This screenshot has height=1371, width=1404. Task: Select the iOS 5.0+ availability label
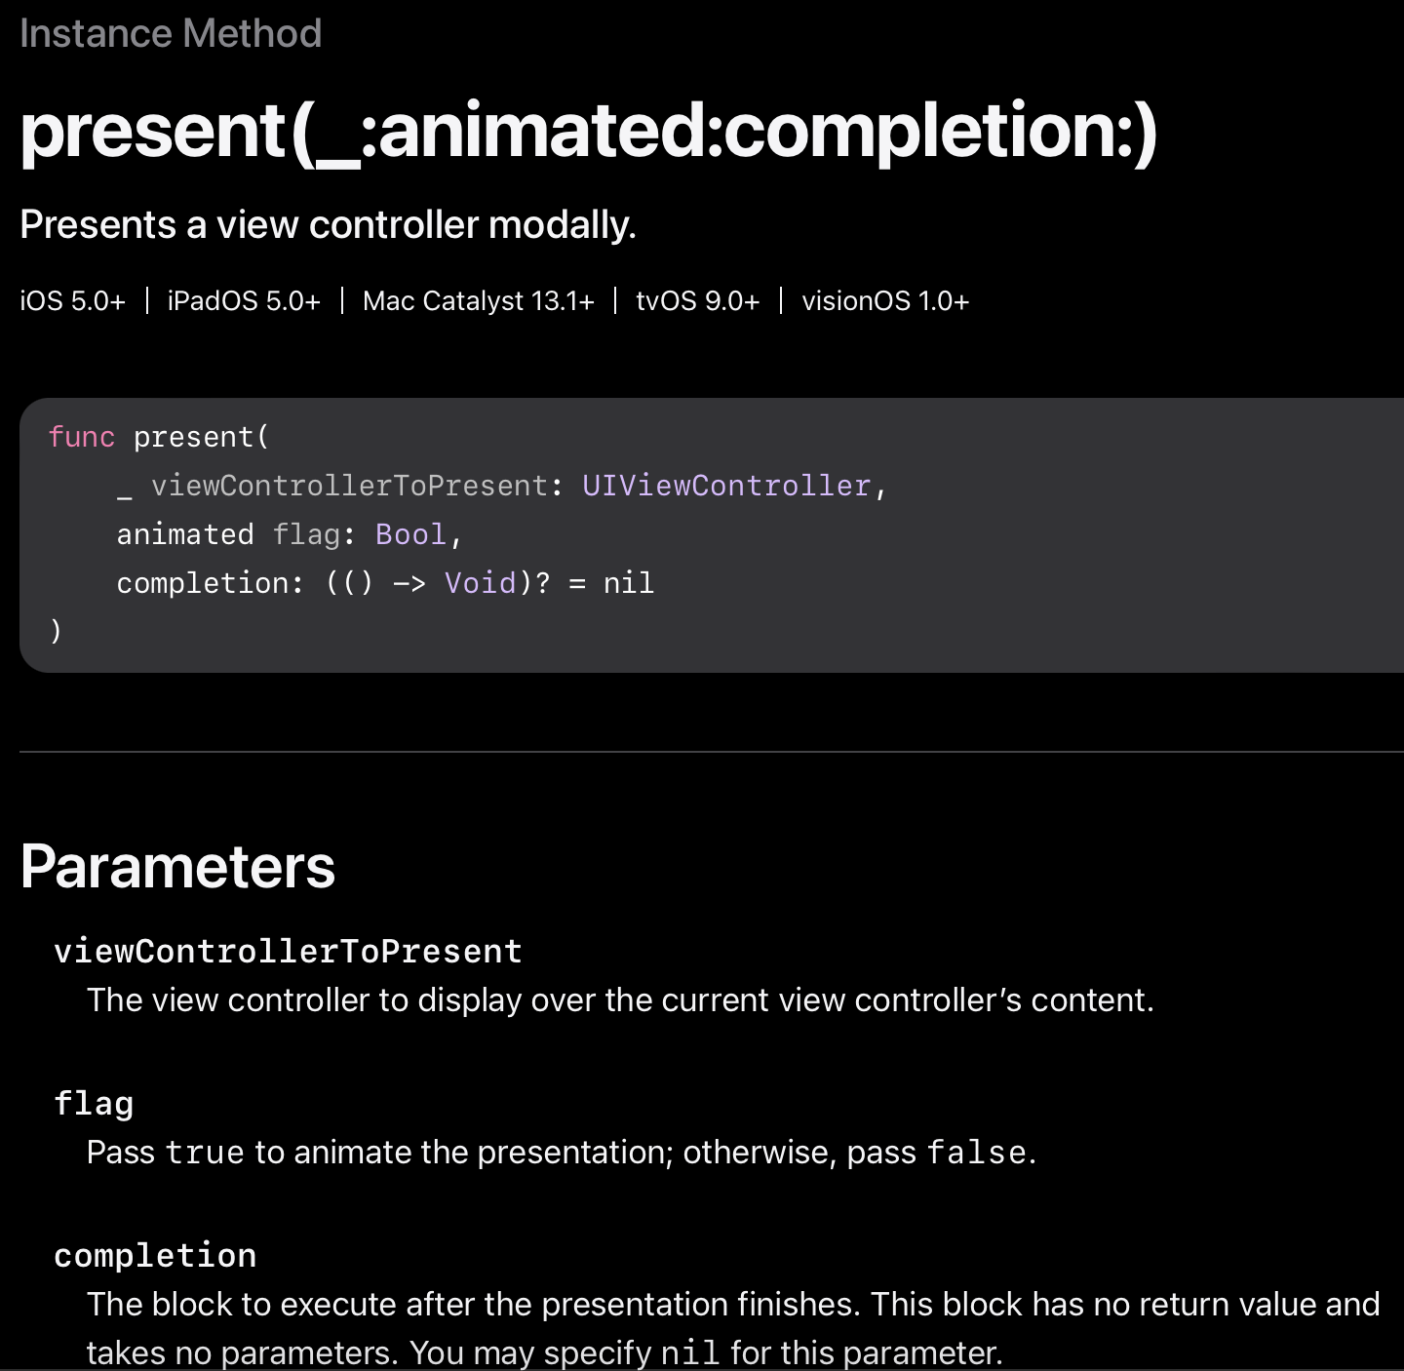[x=73, y=301]
